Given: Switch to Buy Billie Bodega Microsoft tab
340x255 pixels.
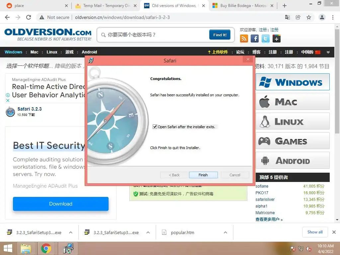Looking at the screenshot, I should pos(243,6).
